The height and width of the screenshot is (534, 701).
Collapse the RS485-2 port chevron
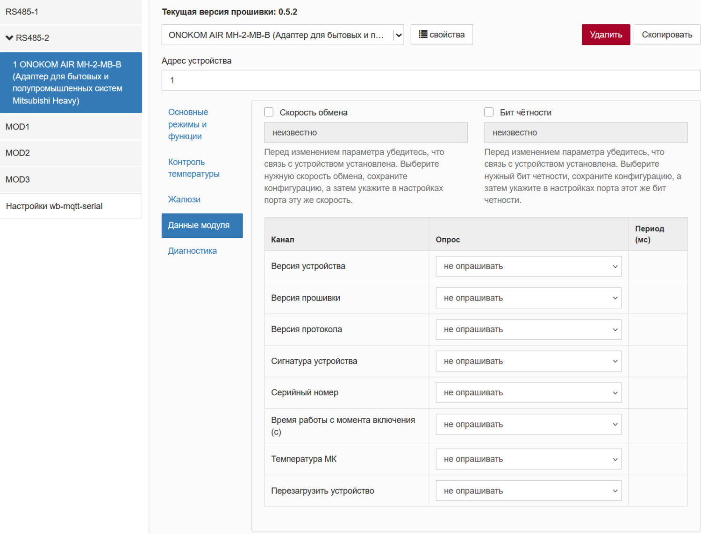point(9,38)
